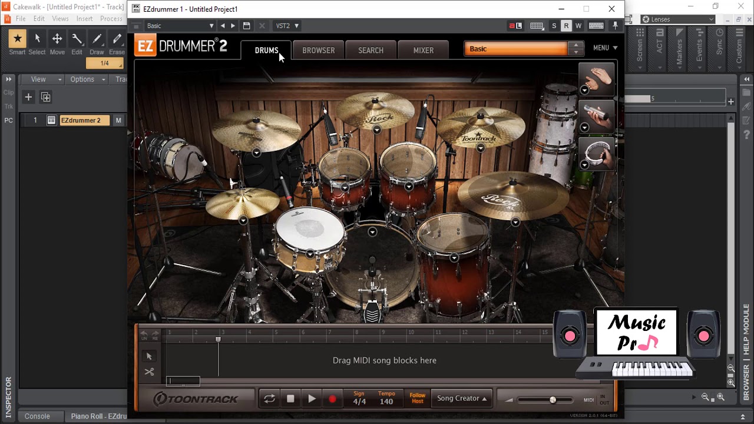Open the EZdrummer MENU dropdown
Viewport: 754px width, 424px height.
(x=605, y=48)
